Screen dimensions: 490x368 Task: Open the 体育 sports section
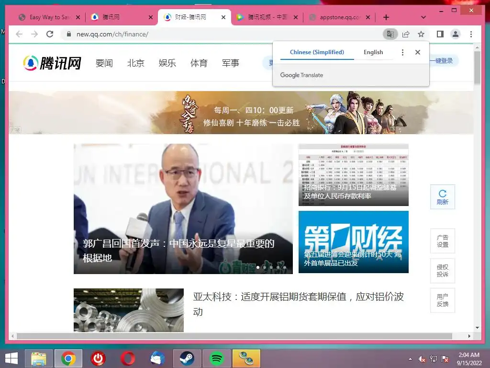[x=199, y=63]
